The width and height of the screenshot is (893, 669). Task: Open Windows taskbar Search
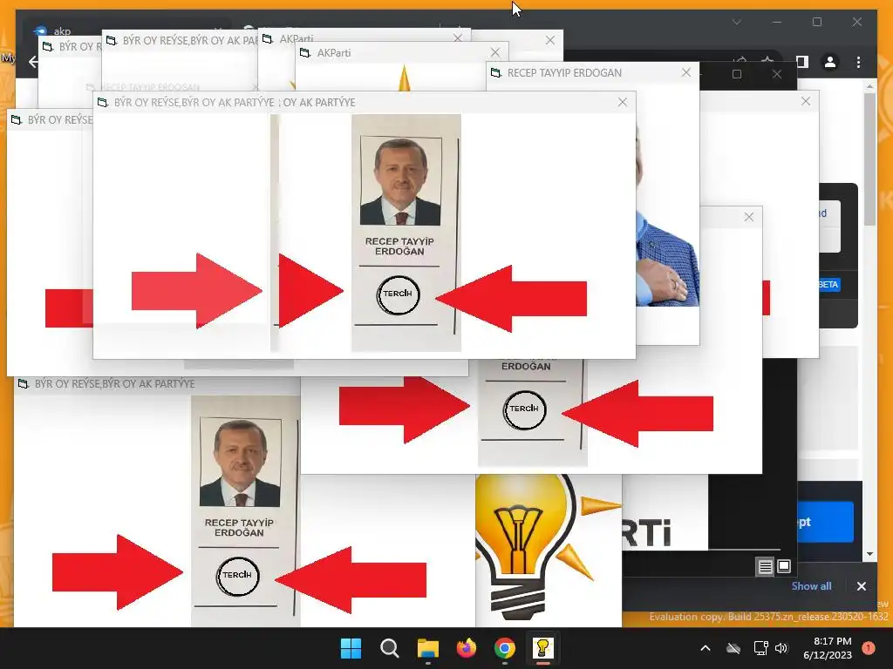(x=390, y=648)
